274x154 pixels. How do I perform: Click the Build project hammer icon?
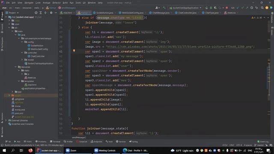point(164,8)
